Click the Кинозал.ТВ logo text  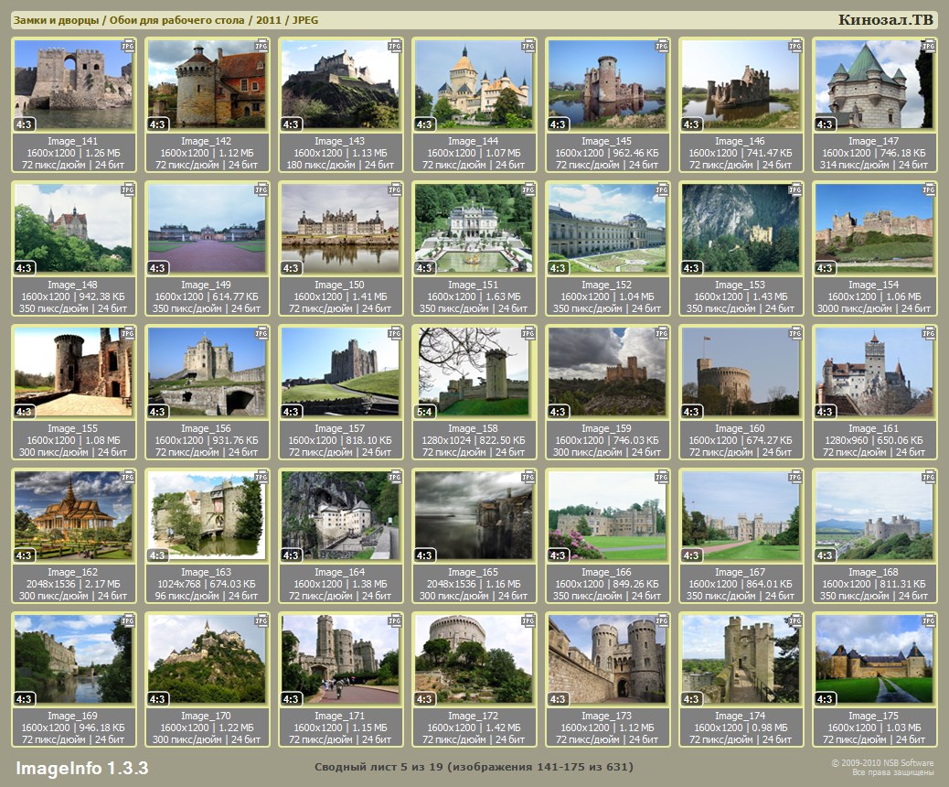(885, 20)
